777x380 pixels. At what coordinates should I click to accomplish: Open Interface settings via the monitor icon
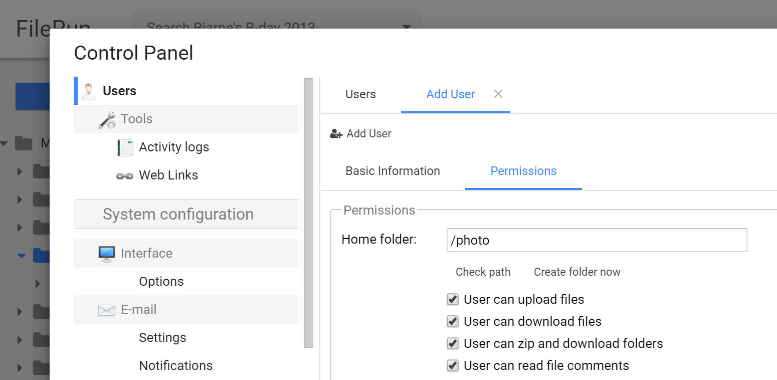pyautogui.click(x=106, y=253)
